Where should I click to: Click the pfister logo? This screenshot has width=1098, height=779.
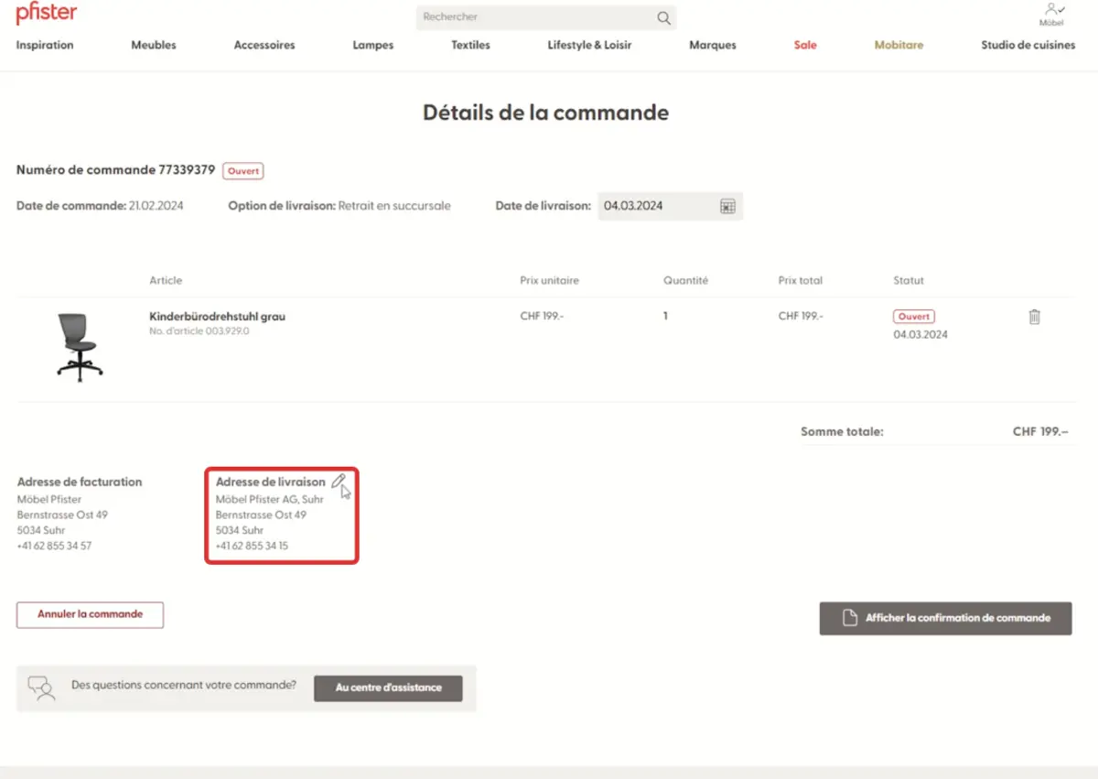coord(46,14)
